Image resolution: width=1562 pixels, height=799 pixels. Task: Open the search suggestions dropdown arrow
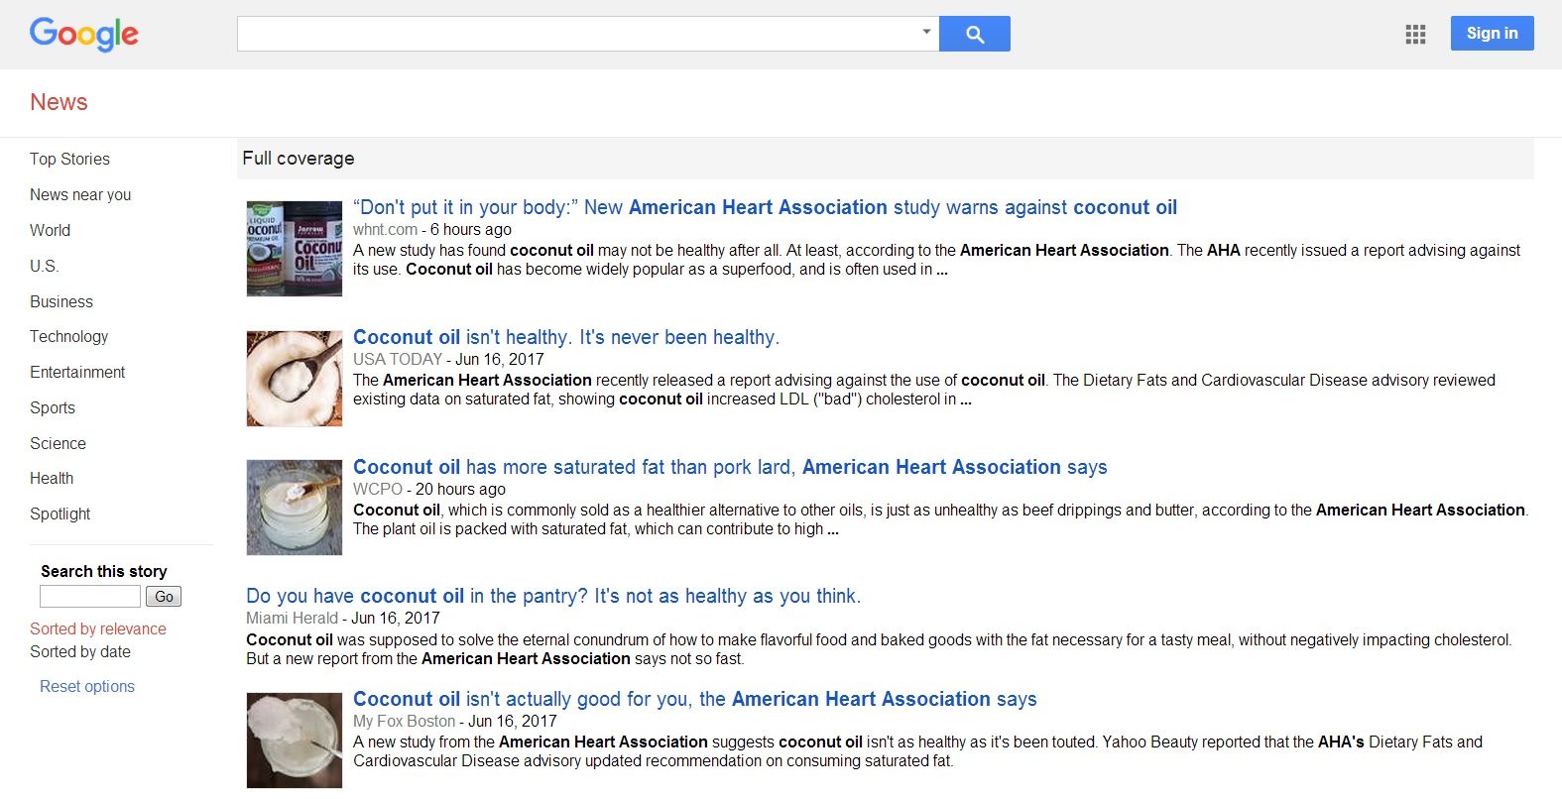[x=925, y=33]
